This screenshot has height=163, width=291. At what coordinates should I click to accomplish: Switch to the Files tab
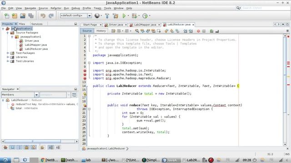(x=22, y=24)
